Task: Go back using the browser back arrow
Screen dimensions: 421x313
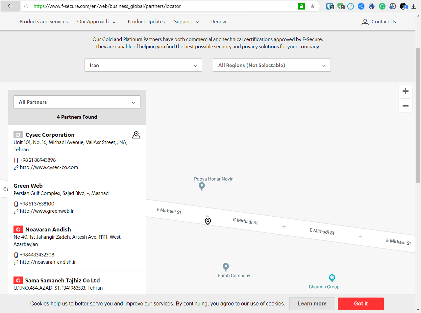Action: pos(10,6)
